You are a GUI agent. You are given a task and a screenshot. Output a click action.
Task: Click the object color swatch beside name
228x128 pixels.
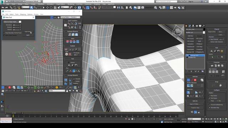coord(204,29)
